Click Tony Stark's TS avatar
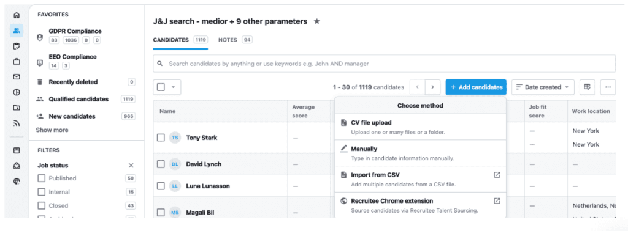Image resolution: width=628 pixels, height=231 pixels. (175, 137)
